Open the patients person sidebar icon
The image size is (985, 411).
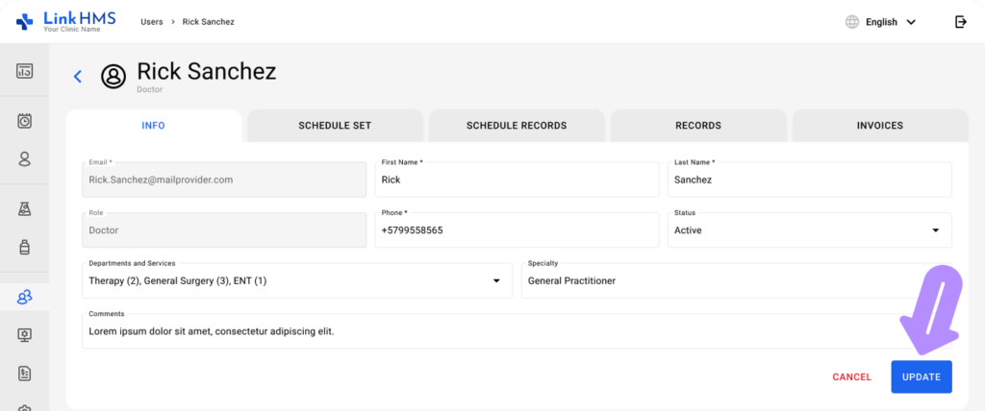pyautogui.click(x=24, y=158)
